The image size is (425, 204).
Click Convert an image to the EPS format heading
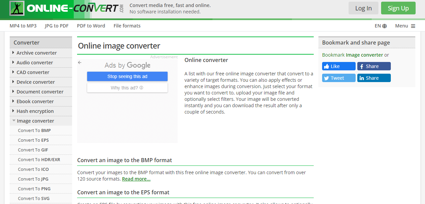click(123, 192)
